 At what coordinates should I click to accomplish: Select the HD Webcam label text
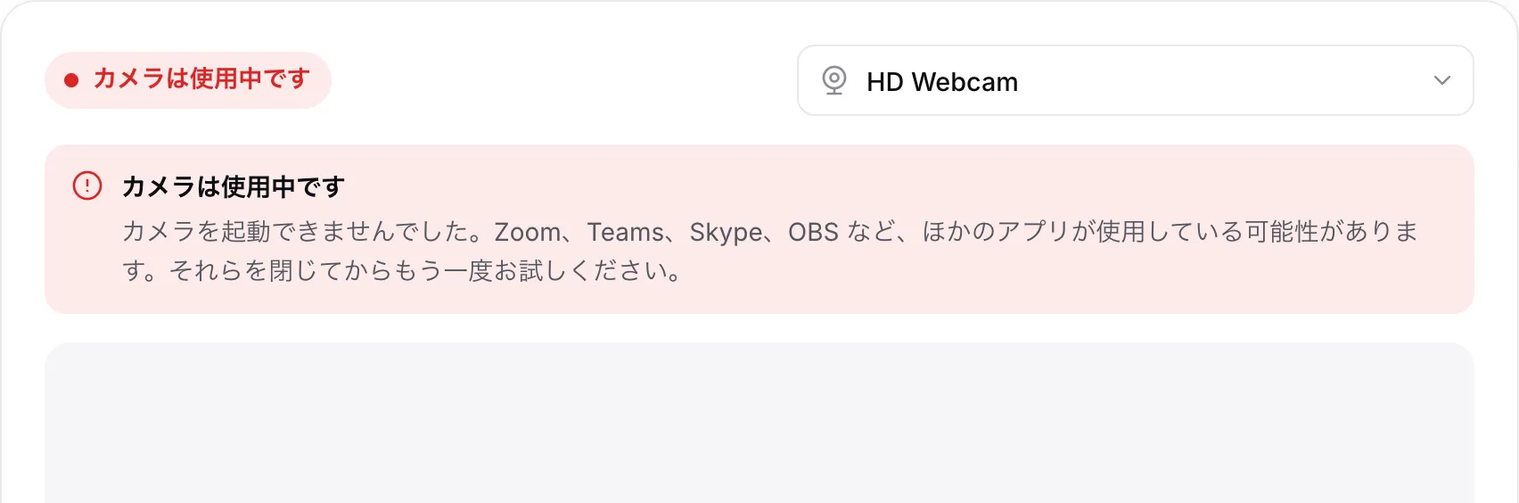tap(942, 81)
